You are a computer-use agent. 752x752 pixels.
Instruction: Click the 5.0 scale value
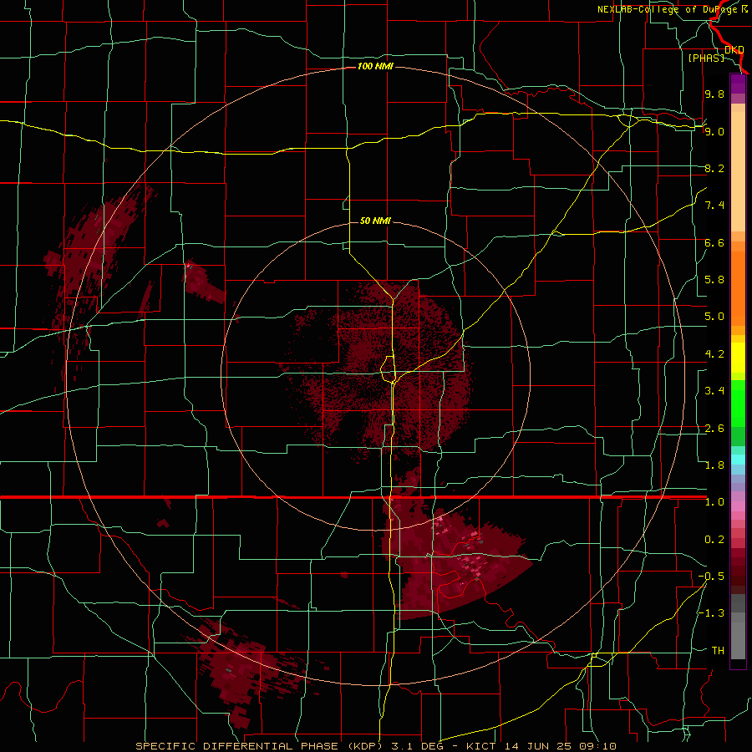tap(714, 317)
